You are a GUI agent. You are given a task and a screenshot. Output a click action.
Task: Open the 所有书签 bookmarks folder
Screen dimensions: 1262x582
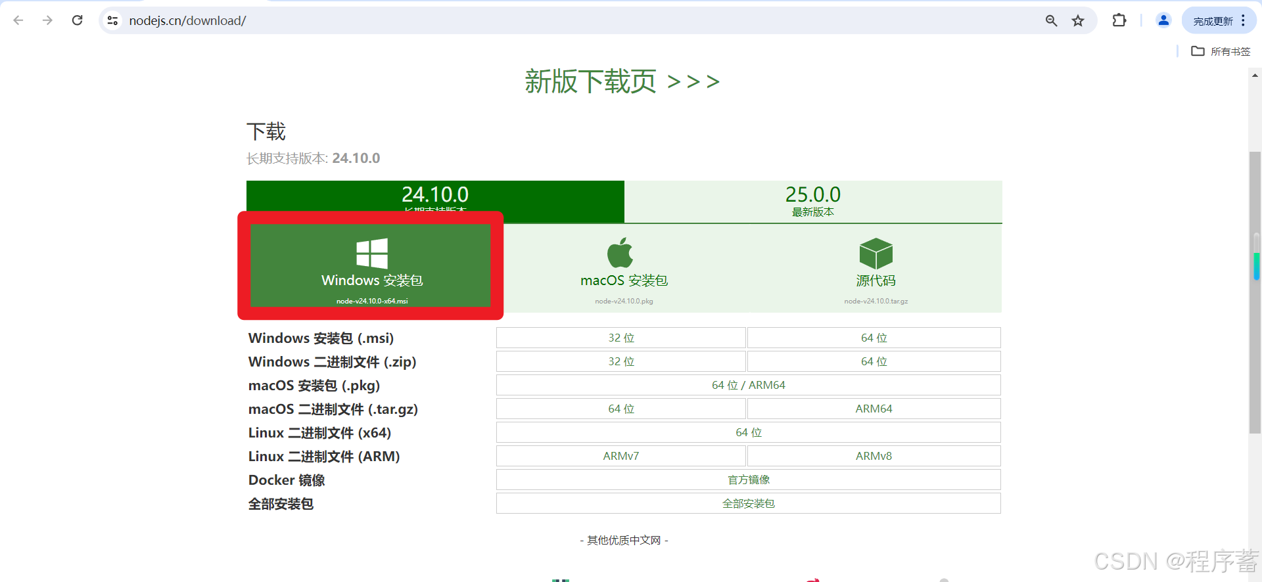tap(1221, 51)
